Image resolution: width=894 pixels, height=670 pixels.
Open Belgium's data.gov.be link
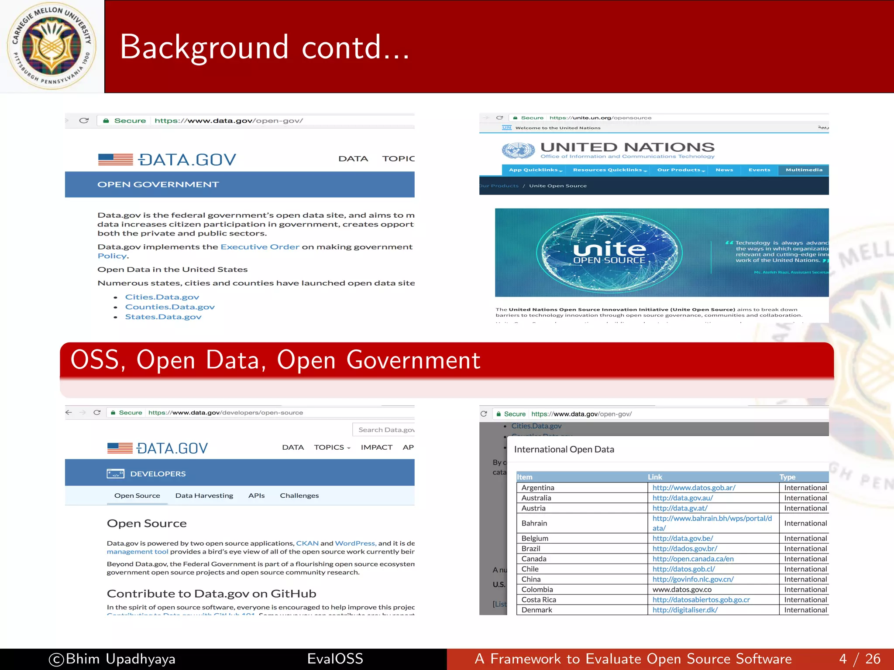coord(683,539)
